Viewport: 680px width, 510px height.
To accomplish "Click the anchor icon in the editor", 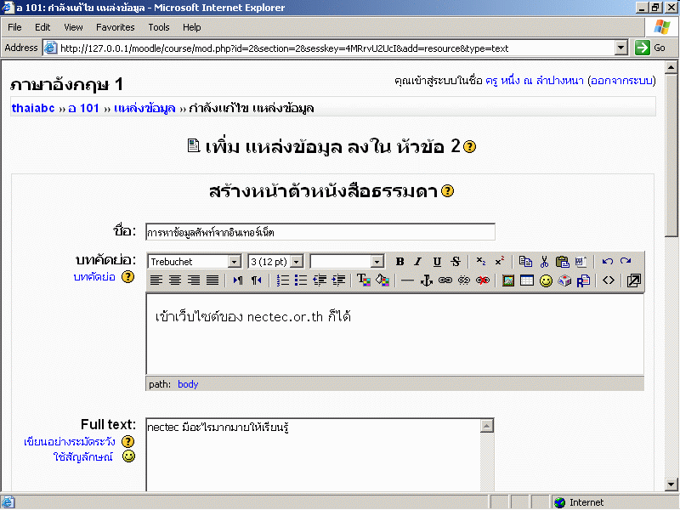I will coord(427,280).
